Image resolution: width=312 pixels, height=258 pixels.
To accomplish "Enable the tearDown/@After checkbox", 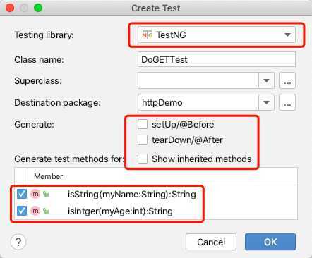I will pos(143,140).
